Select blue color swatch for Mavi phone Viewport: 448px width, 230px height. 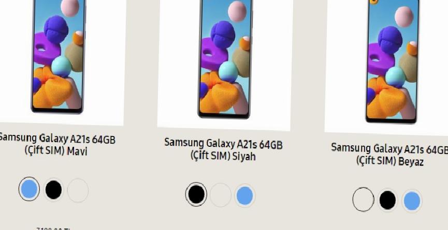coord(29,189)
